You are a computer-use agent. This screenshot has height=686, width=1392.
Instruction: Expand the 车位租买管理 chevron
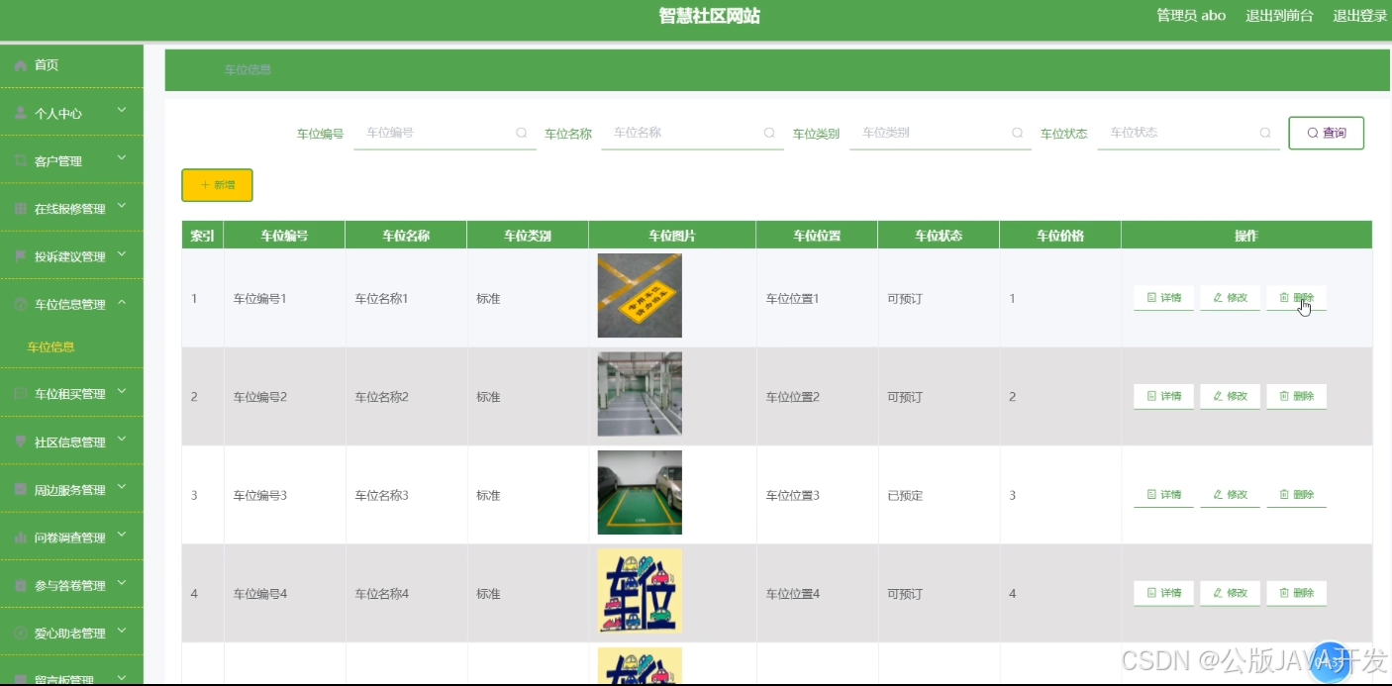point(122,391)
